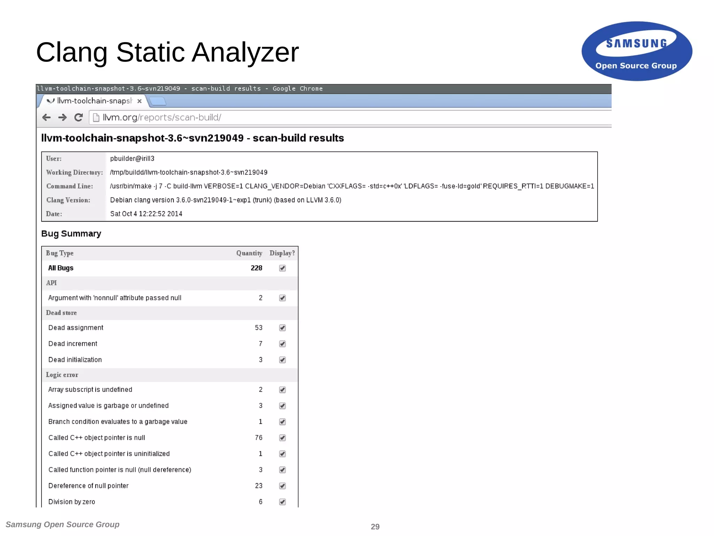Click the 'API' category row

(170, 283)
